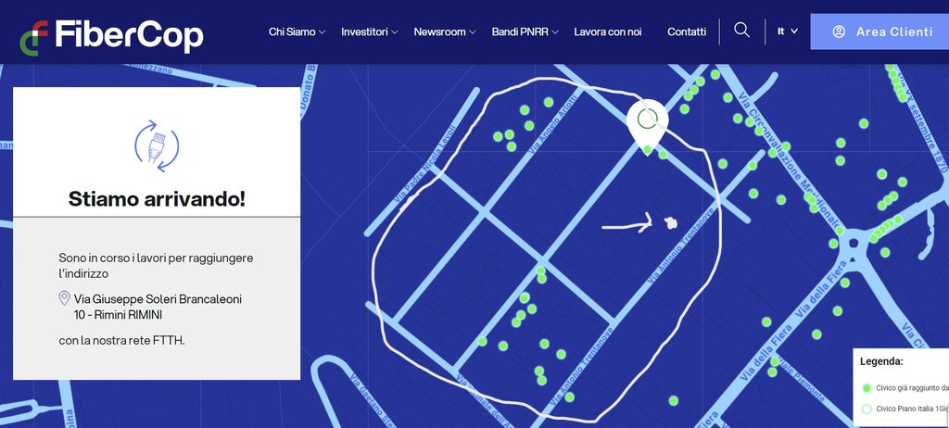Expand the Chi Siamo menu
949x428 pixels.
[297, 31]
